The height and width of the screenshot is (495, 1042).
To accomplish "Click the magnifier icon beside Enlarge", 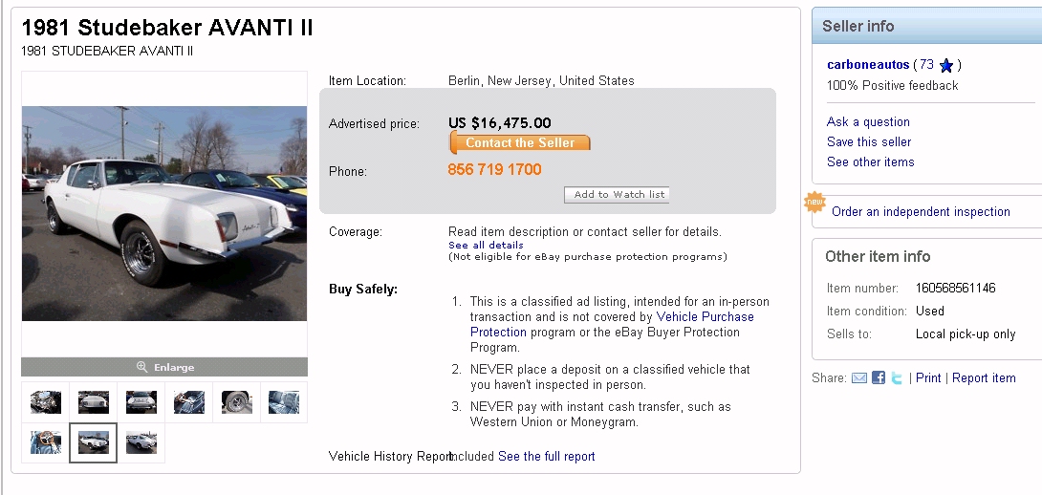I will 142,367.
